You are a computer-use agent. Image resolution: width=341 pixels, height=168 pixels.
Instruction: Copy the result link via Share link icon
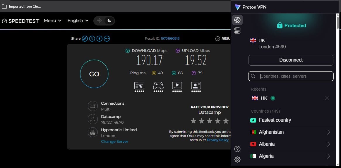85,39
